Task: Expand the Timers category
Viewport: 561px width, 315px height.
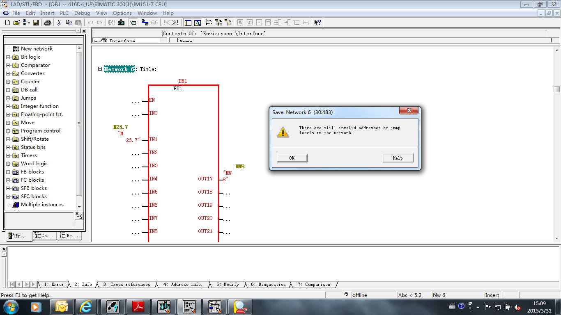Action: coord(8,155)
